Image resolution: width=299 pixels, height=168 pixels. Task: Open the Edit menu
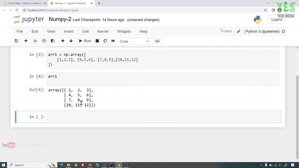point(35,31)
